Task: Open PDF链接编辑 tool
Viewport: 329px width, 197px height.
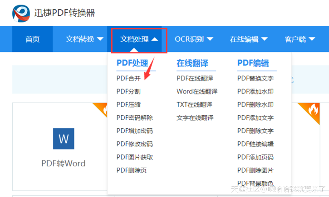Action: point(255,144)
